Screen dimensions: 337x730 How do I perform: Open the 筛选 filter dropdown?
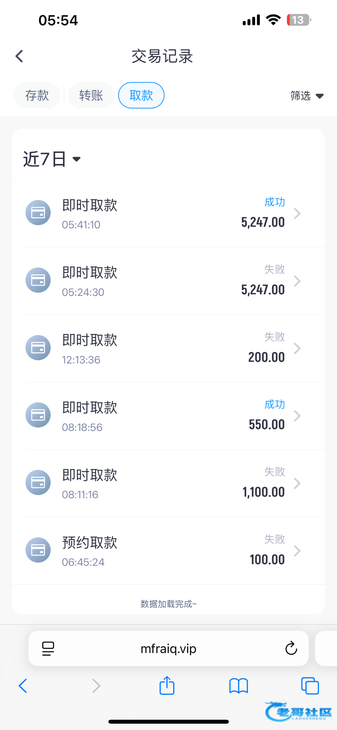pyautogui.click(x=307, y=96)
